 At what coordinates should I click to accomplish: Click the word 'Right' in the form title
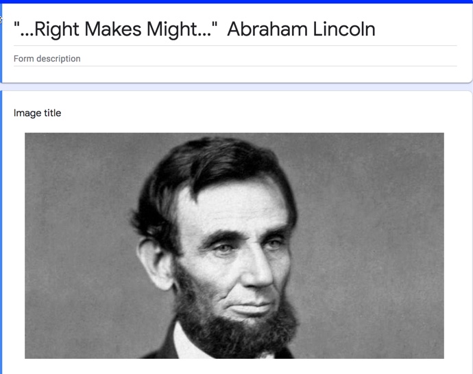tap(57, 29)
